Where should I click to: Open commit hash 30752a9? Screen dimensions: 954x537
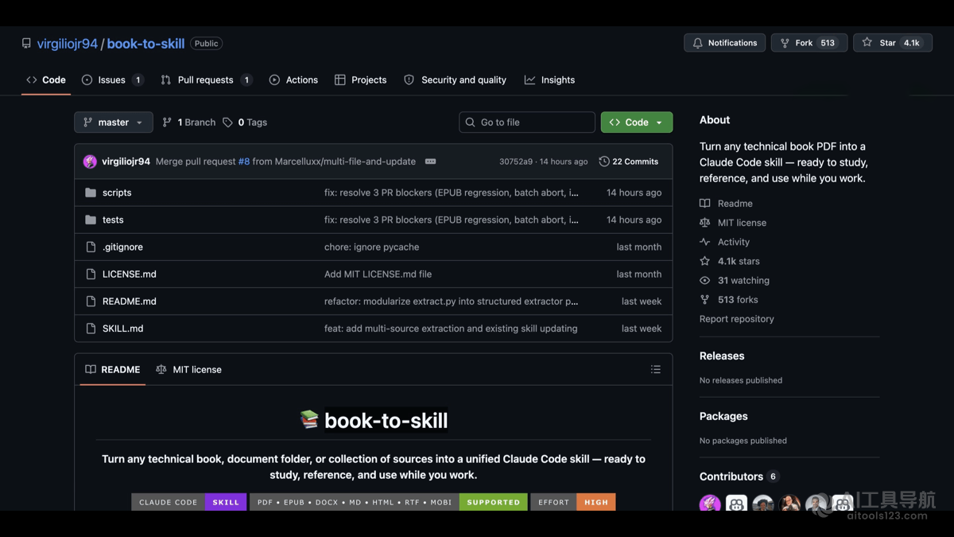(x=516, y=161)
